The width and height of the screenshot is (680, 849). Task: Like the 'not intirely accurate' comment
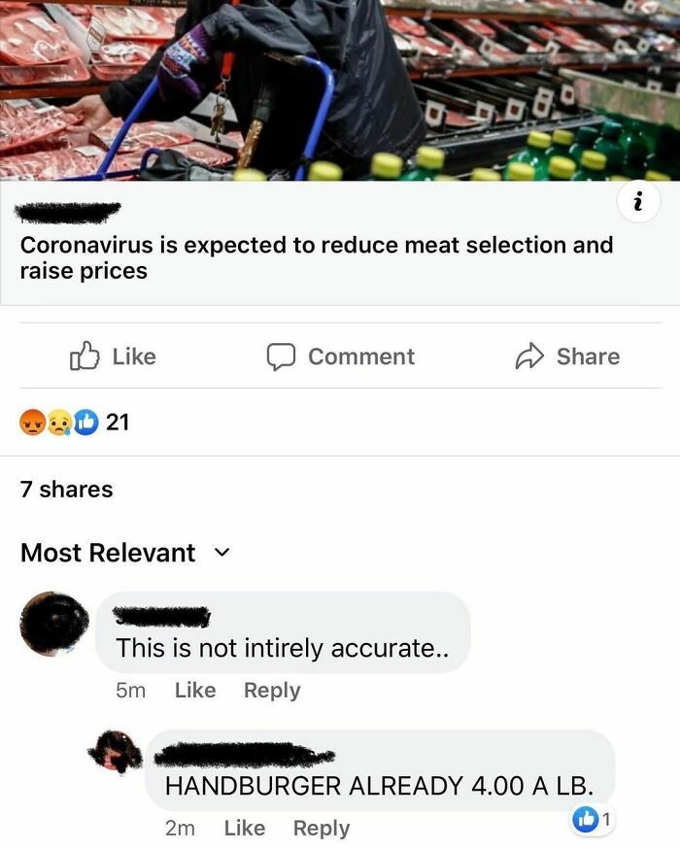tap(195, 691)
